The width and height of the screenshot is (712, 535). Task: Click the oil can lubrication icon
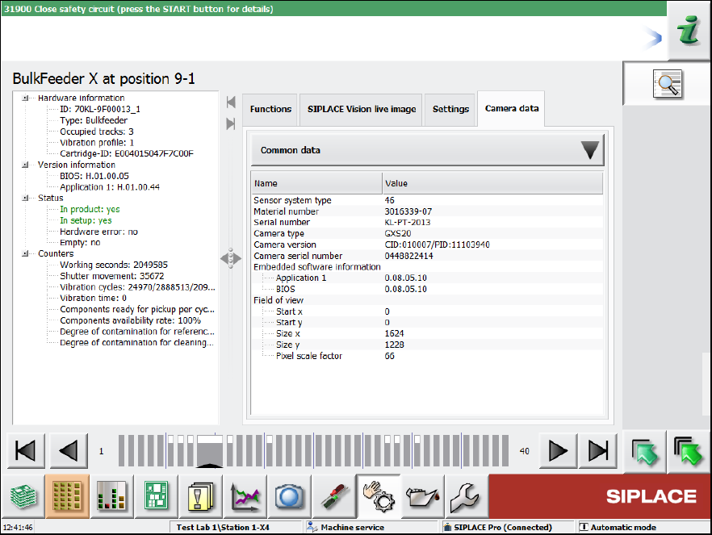420,495
